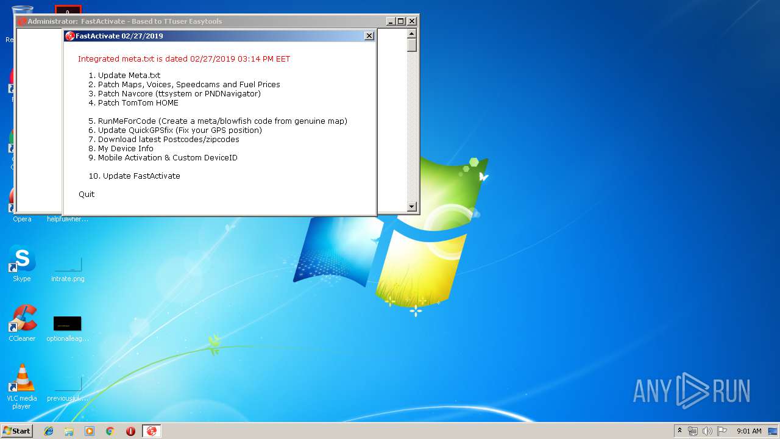Close the Administrator FastActivate window

click(x=412, y=21)
